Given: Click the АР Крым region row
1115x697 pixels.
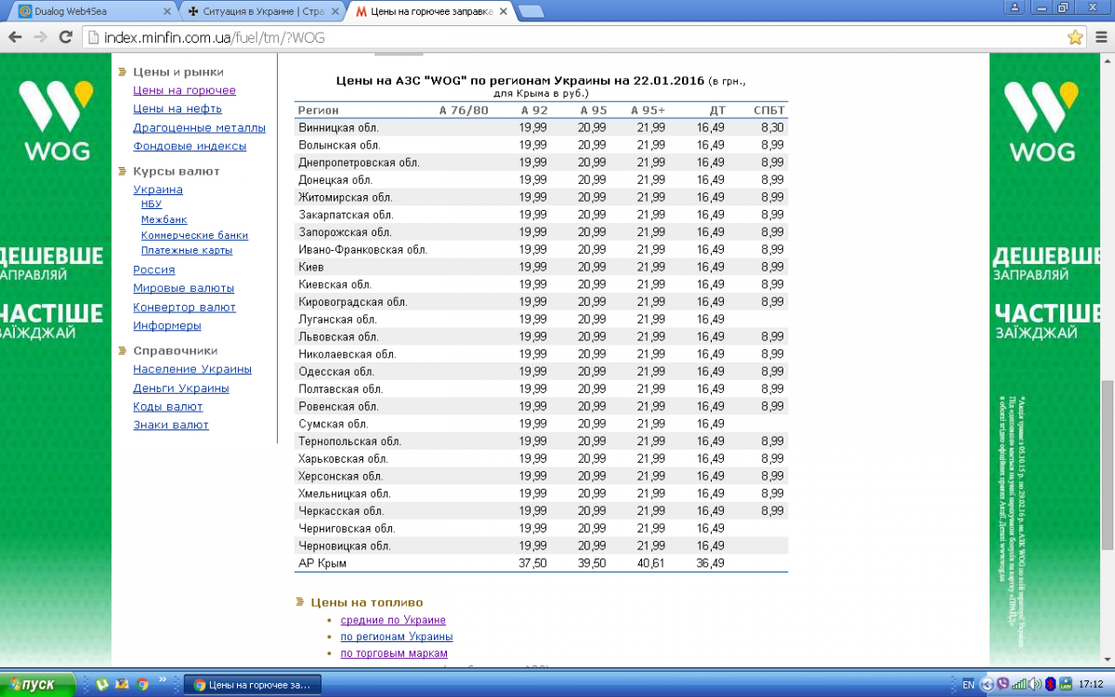Looking at the screenshot, I should tap(542, 563).
